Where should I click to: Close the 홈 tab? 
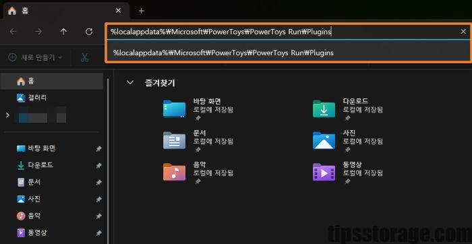click(118, 11)
